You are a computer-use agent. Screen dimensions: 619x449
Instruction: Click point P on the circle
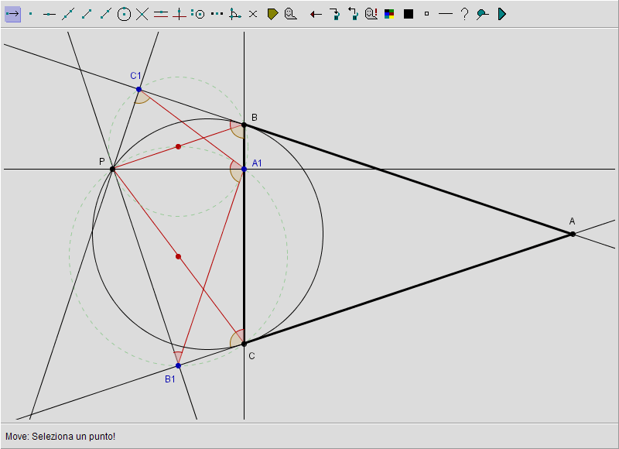click(112, 169)
